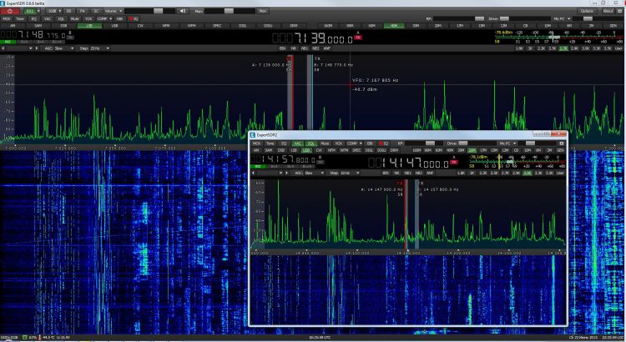Toggle VAC in ExpertSDR2 window
Image resolution: width=626 pixels, height=342 pixels.
coord(297,143)
